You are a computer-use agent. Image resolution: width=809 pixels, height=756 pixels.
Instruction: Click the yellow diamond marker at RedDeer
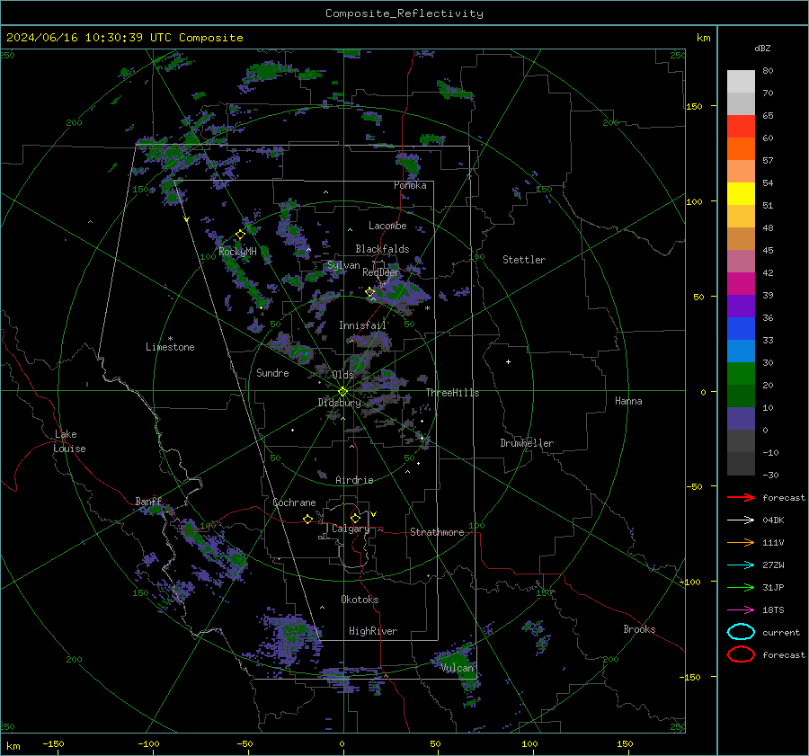(370, 292)
